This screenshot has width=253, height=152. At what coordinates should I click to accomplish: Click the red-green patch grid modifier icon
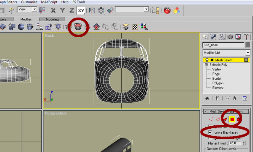point(96,27)
